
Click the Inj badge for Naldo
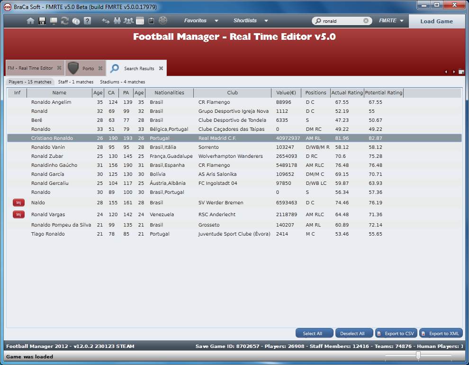(x=18, y=202)
